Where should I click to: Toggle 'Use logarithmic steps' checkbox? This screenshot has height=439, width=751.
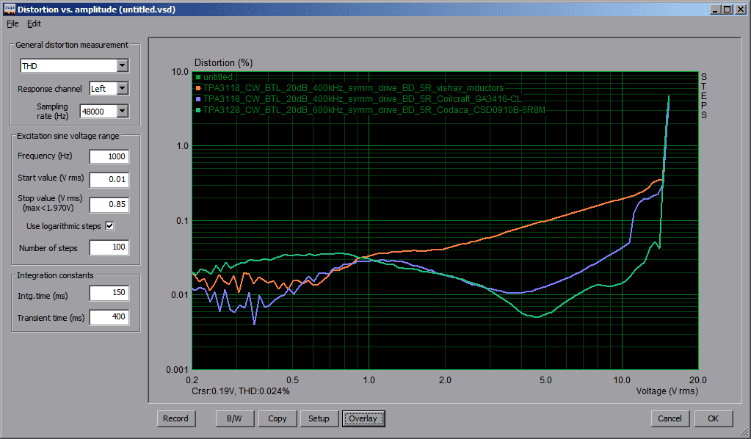[x=110, y=225]
